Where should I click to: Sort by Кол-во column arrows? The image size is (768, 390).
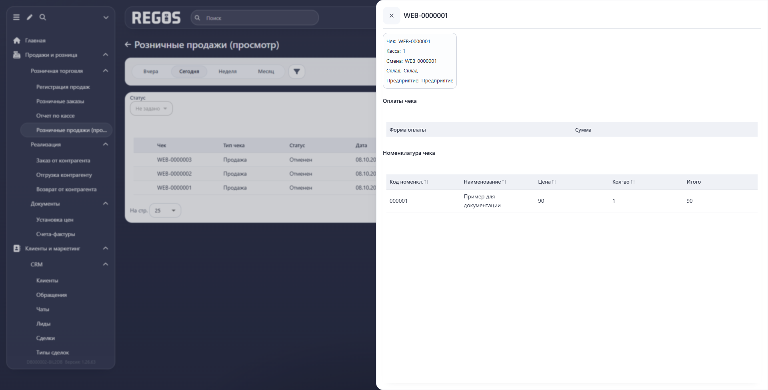pos(633,182)
